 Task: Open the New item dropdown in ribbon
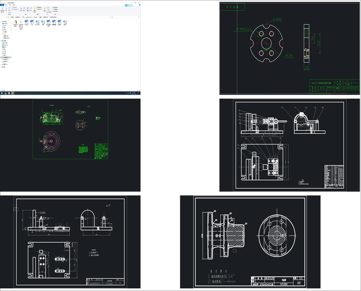coord(39,7)
